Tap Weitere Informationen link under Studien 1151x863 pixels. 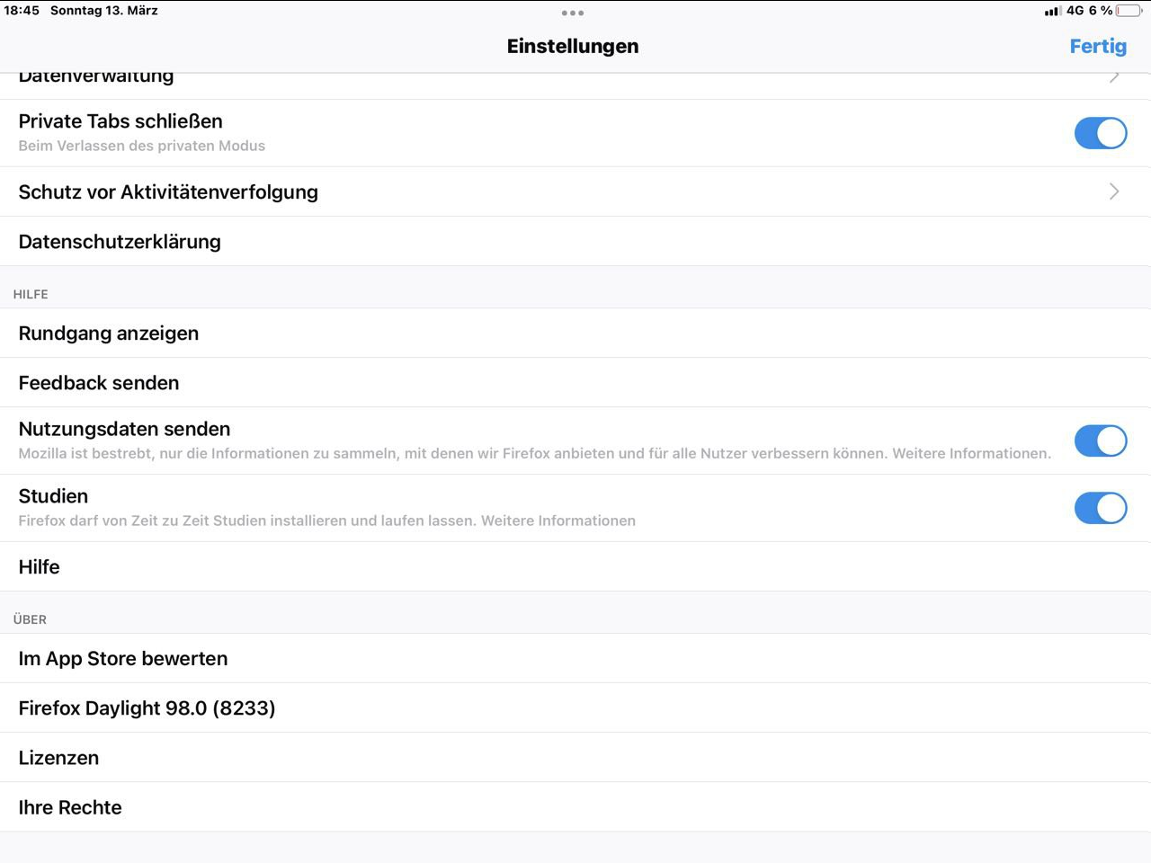[x=558, y=520]
